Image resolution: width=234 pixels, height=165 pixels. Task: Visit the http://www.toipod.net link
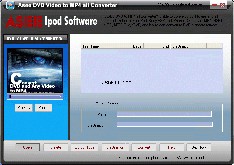(x=187, y=158)
